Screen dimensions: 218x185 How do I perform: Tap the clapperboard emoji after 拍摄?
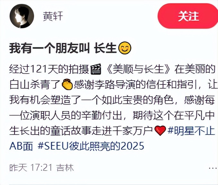point(96,69)
